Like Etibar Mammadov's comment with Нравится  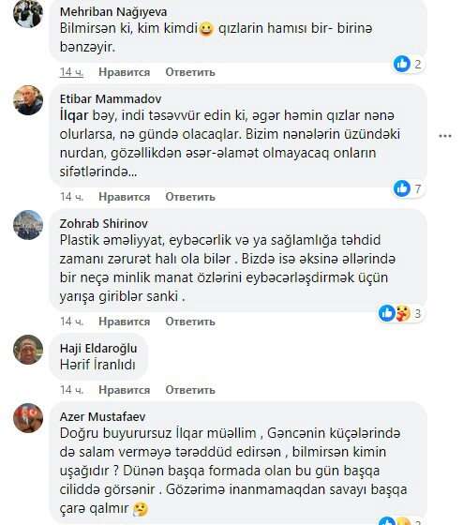tap(125, 197)
